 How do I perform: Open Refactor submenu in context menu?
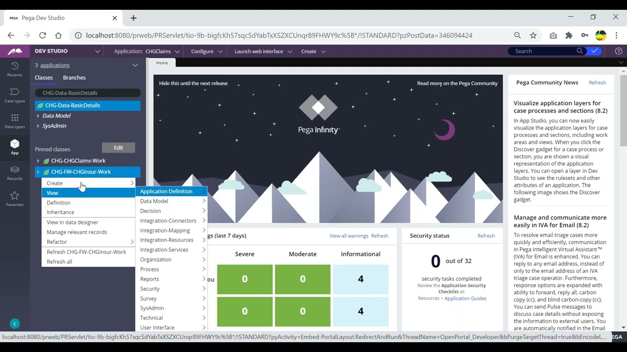pos(88,242)
